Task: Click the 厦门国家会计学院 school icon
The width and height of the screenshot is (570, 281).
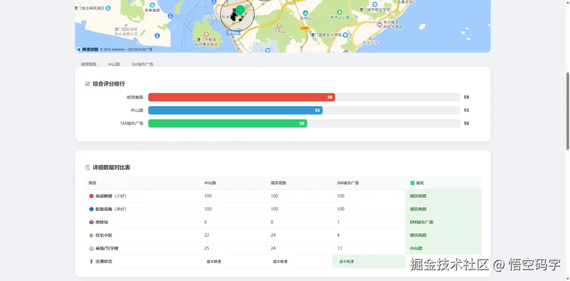Action: pos(345,35)
